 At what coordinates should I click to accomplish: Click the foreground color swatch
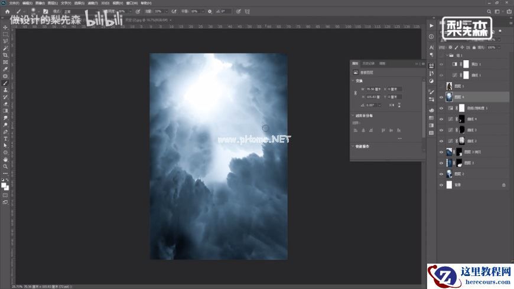tap(4, 186)
